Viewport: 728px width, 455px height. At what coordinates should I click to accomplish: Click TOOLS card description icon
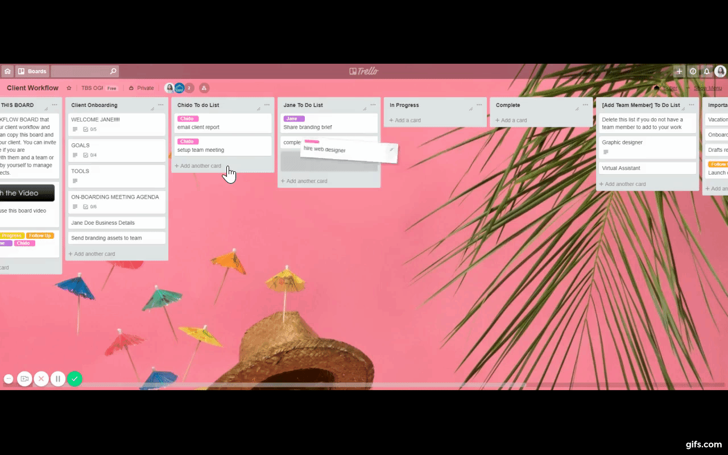[75, 181]
